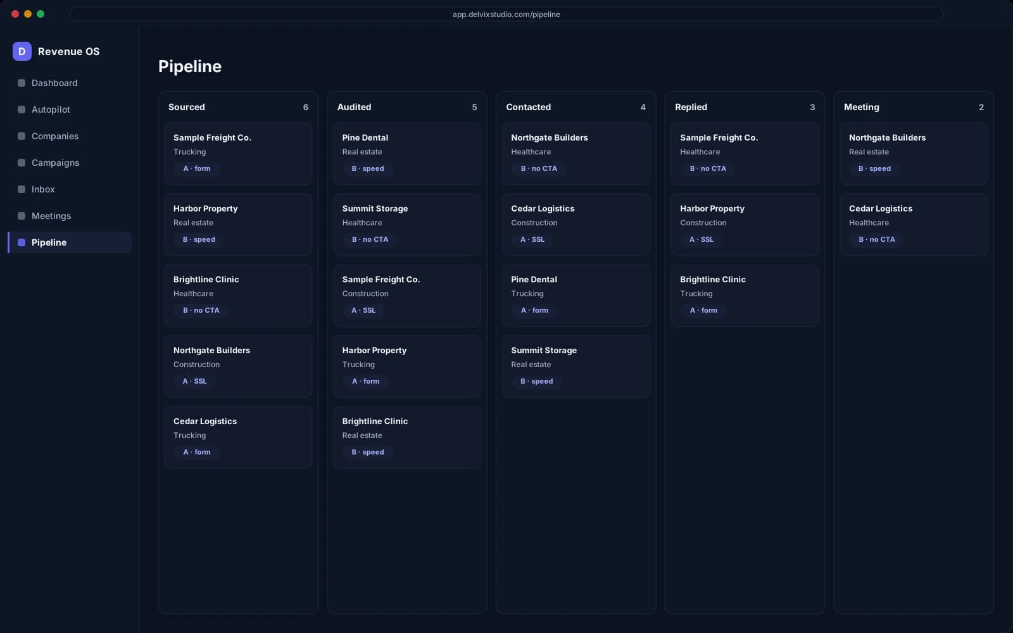1013x633 pixels.
Task: Click "B · speed" tag on Sourced Harbor Property
Action: (199, 239)
